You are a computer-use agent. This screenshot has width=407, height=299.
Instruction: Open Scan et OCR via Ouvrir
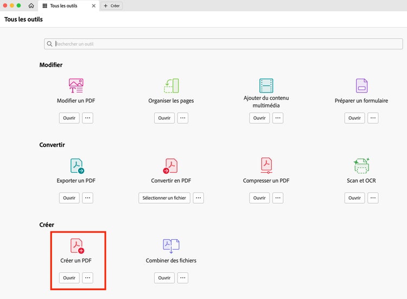click(x=354, y=198)
